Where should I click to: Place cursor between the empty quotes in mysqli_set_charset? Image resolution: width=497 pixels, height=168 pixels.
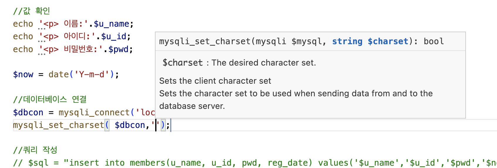tap(156, 125)
